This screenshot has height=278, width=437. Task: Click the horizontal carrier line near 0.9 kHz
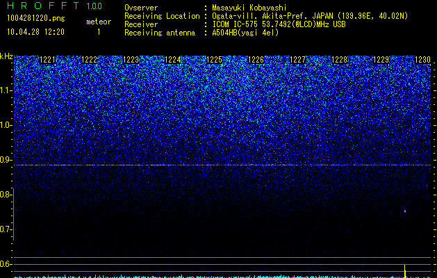click(222, 165)
